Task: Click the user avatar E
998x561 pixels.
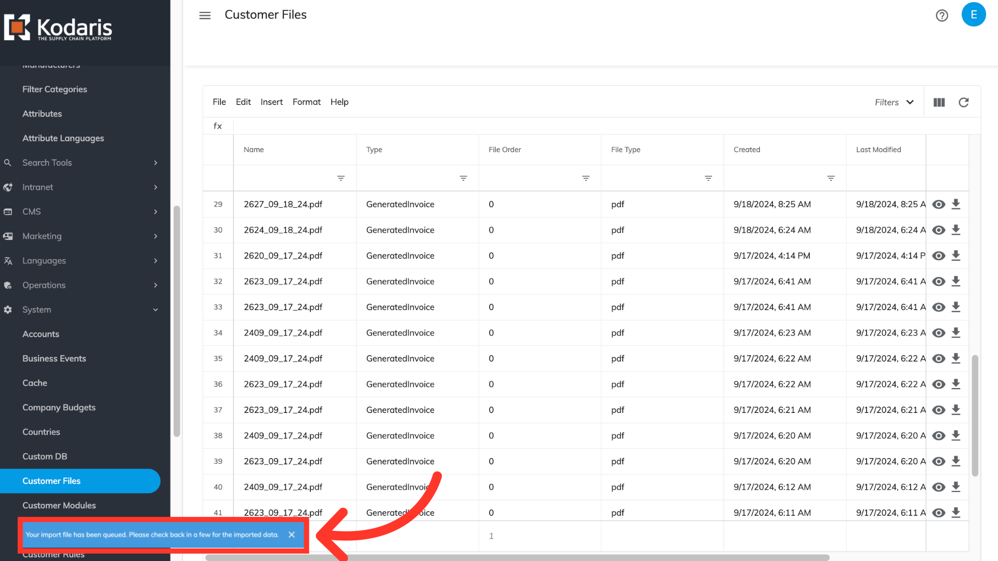Action: pos(973,15)
